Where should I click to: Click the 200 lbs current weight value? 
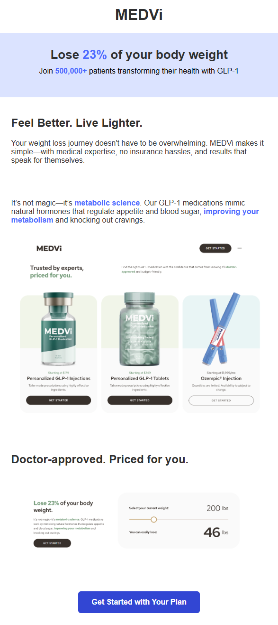[217, 508]
